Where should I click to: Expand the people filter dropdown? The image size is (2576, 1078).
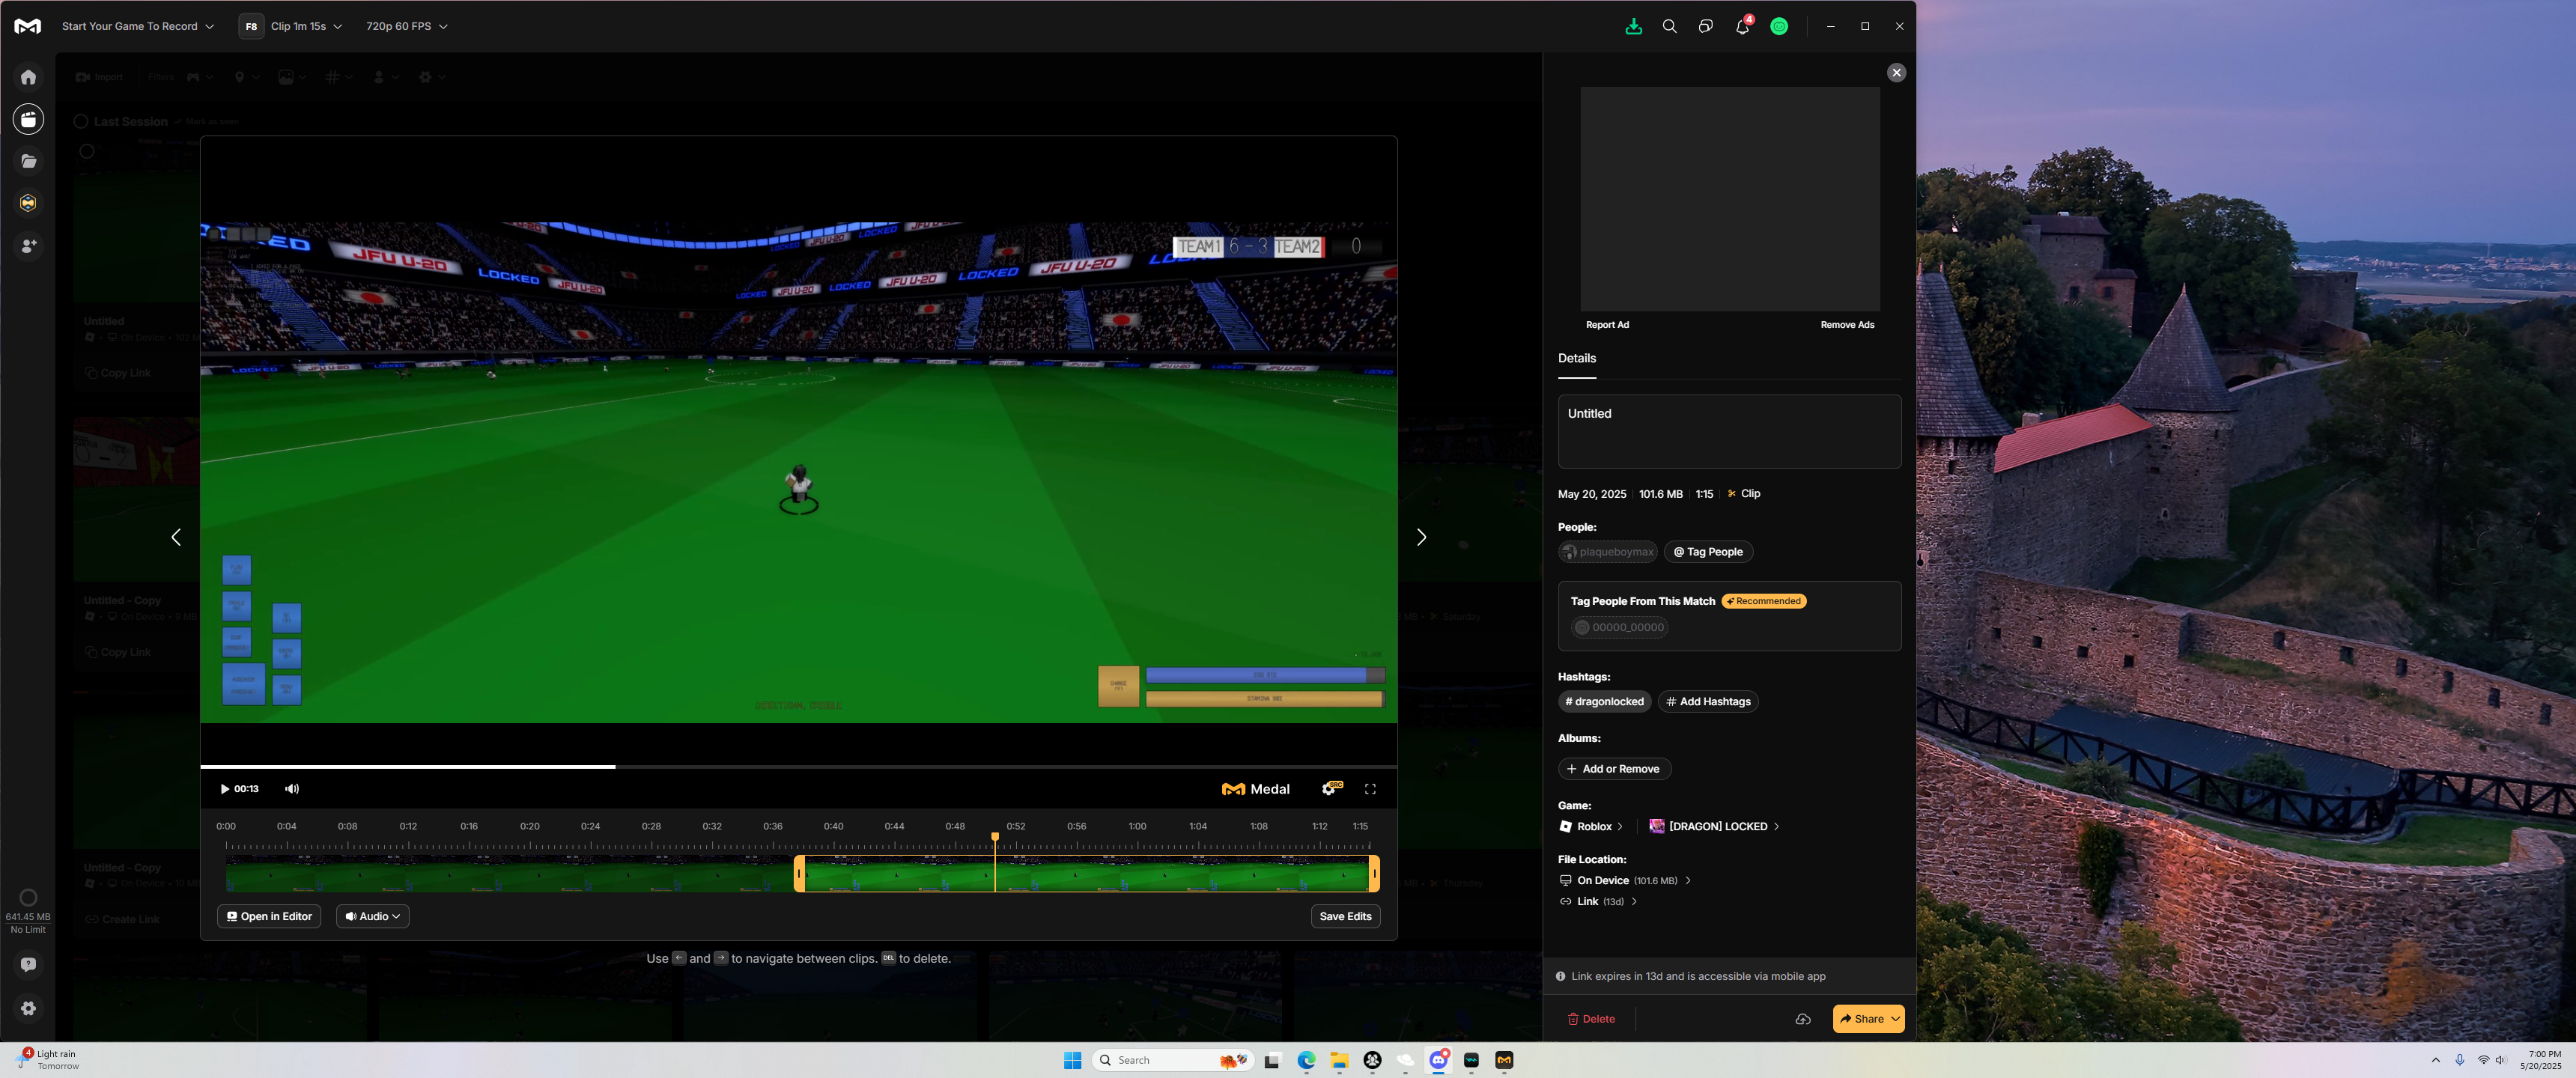(385, 77)
